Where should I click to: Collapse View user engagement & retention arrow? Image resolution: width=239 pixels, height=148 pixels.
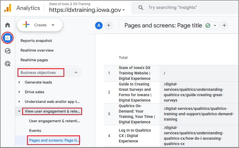pyautogui.click(x=19, y=111)
